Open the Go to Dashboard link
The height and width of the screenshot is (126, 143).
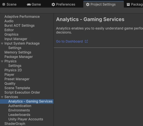click(x=69, y=42)
